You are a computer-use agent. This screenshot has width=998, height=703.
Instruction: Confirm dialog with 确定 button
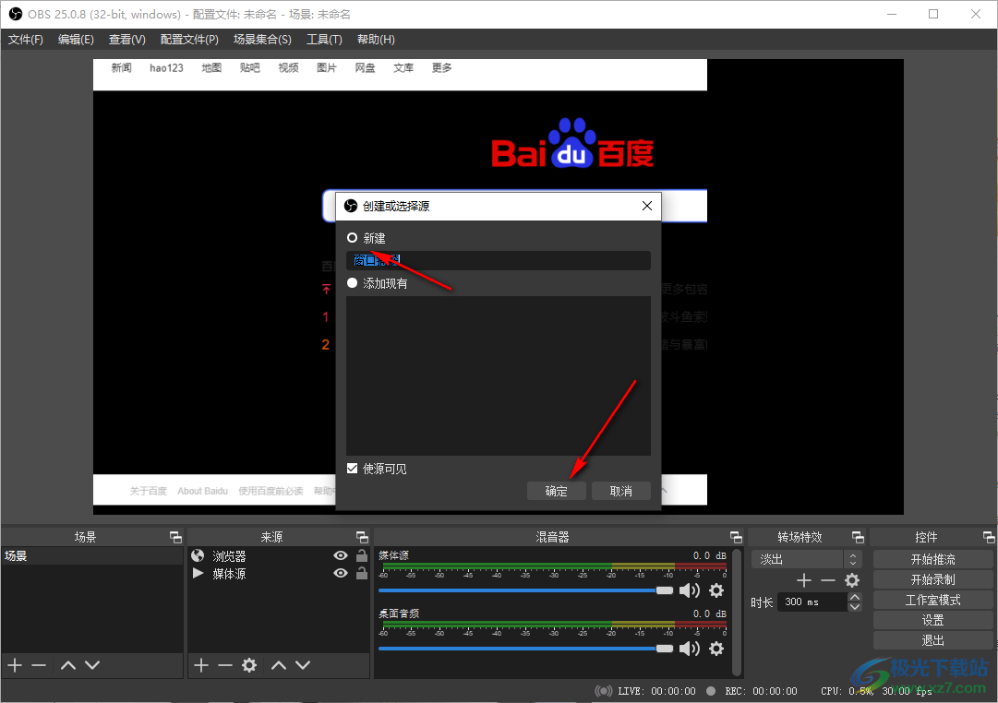tap(557, 491)
